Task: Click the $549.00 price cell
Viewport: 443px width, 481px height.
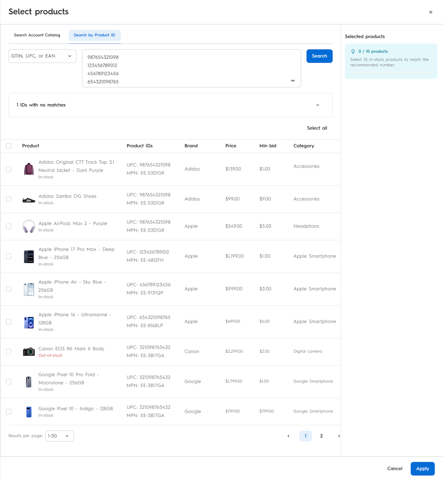Action: coord(234,226)
